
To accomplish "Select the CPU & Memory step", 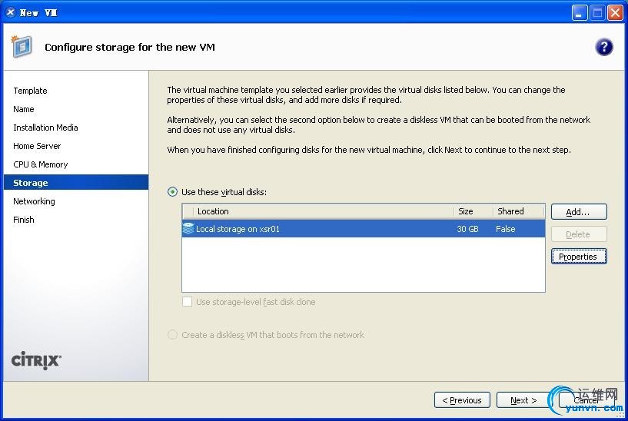I will pos(41,164).
